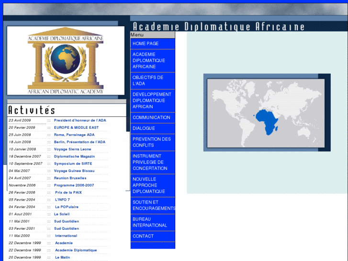Click date Novembre 2006
This screenshot has width=348, height=261.
[22, 185]
